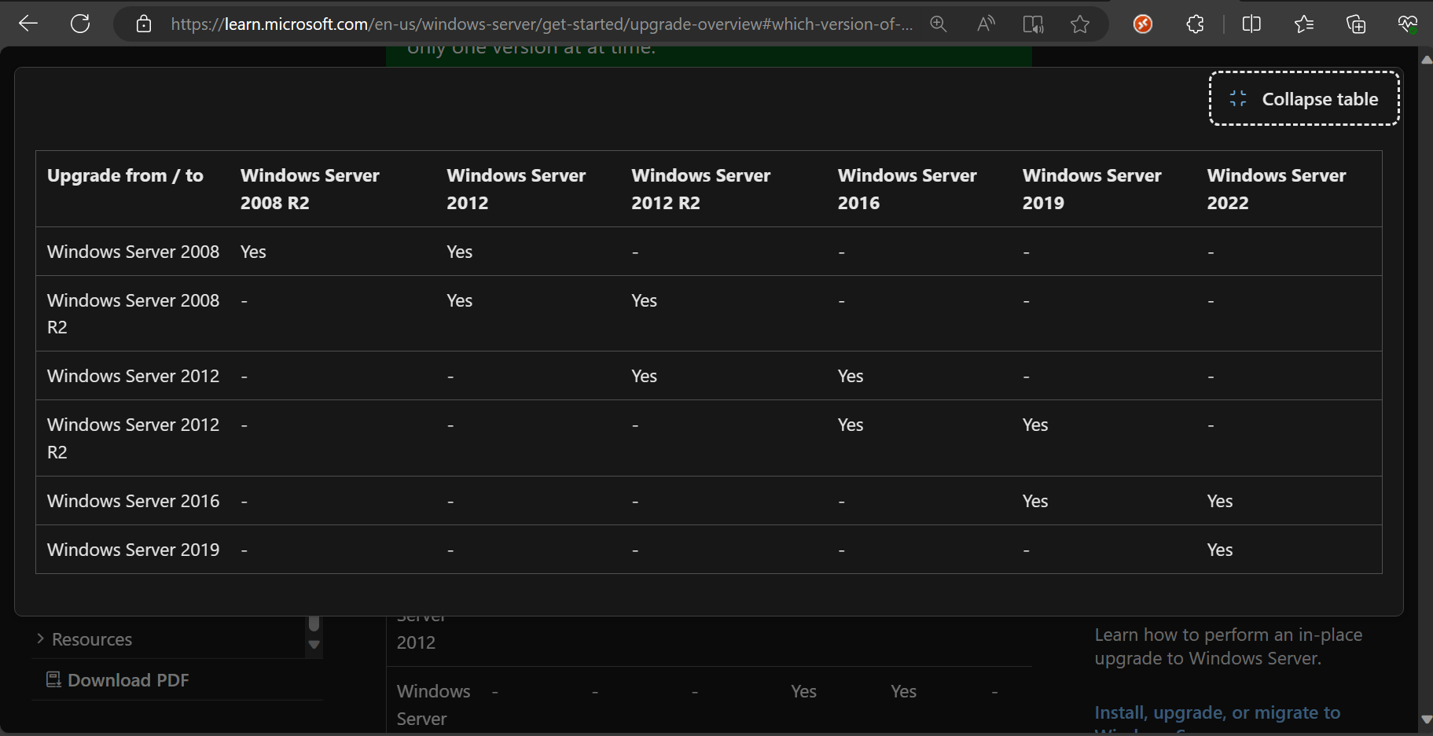Select the 'Windows Server 2016' row label
Viewport: 1433px width, 736px height.
click(x=134, y=501)
